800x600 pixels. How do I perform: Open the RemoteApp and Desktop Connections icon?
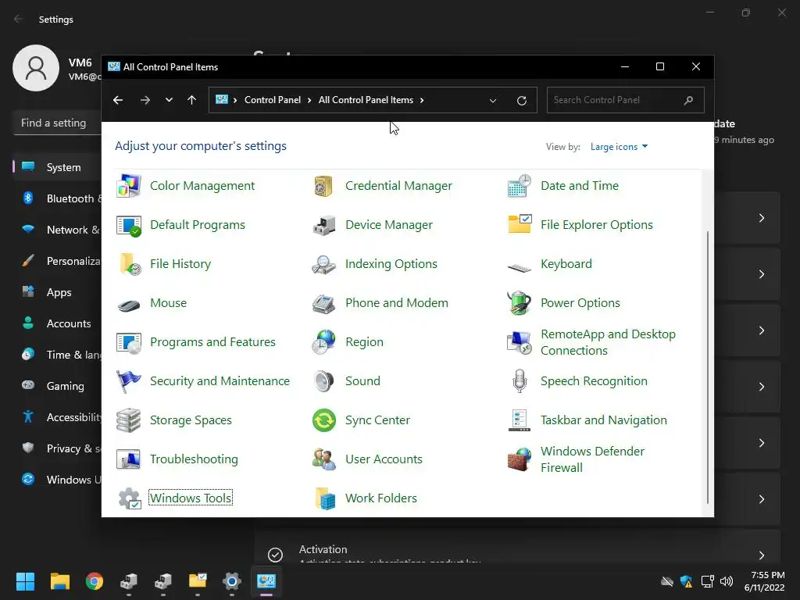pyautogui.click(x=520, y=342)
